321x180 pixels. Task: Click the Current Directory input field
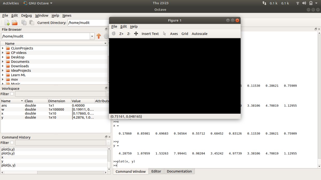pyautogui.click(x=88, y=23)
